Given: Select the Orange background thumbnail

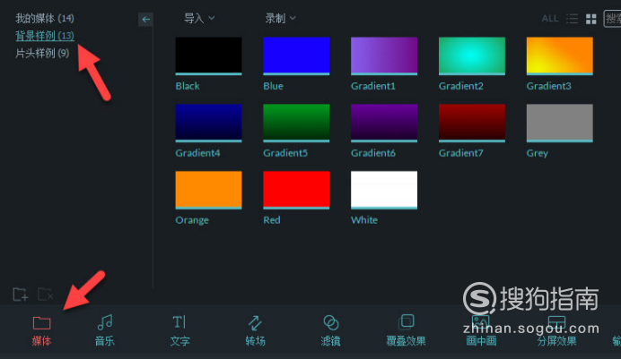Looking at the screenshot, I should [208, 190].
